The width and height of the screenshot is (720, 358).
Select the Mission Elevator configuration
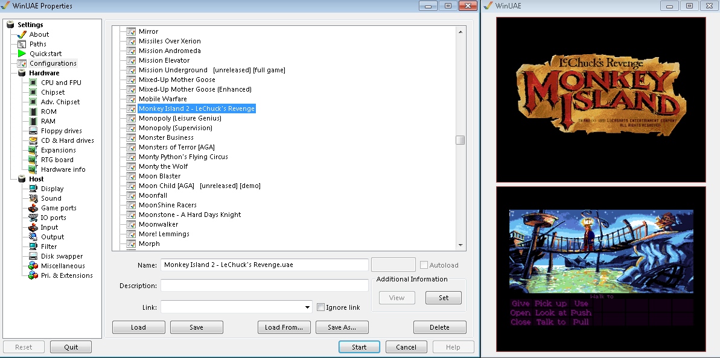pos(164,60)
